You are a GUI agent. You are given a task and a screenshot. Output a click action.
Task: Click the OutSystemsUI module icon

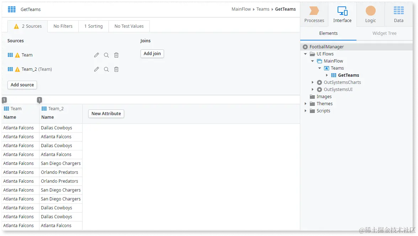coord(319,90)
